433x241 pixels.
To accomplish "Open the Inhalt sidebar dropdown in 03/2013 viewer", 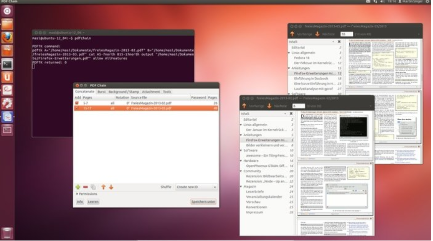I will 333,42.
